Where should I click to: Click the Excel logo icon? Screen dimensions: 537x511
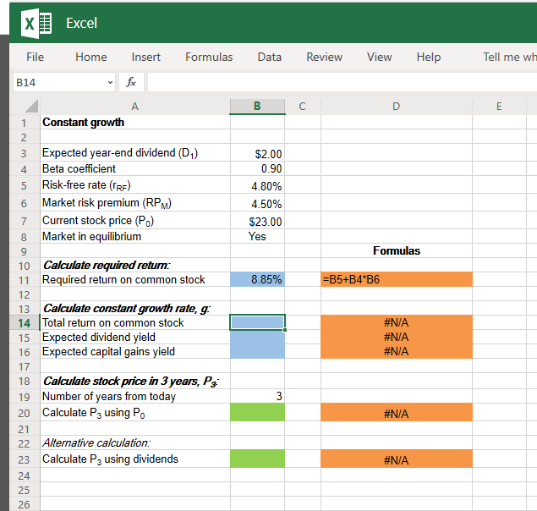(36, 24)
